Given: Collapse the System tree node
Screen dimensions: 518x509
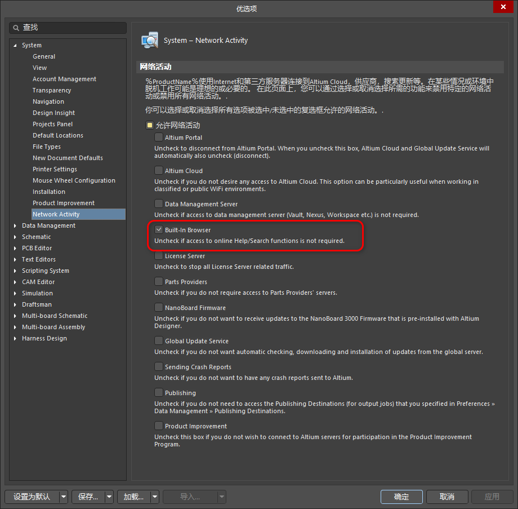Looking at the screenshot, I should coord(15,45).
